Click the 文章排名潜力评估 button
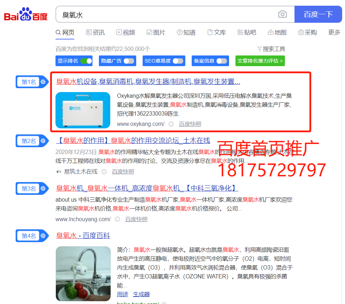The image size is (345, 304). [x=260, y=61]
